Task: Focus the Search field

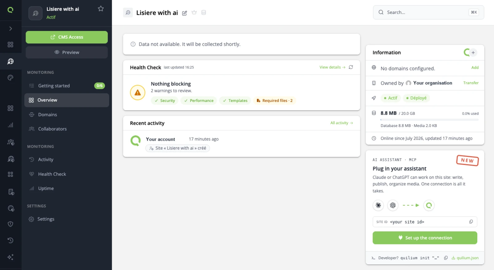Action: click(x=429, y=12)
